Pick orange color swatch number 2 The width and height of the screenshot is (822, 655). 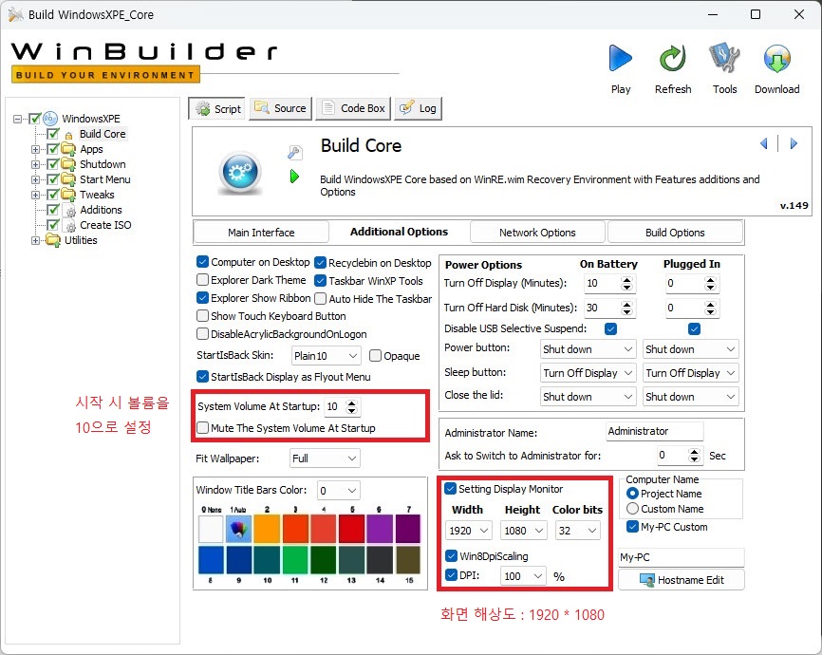pyautogui.click(x=267, y=529)
